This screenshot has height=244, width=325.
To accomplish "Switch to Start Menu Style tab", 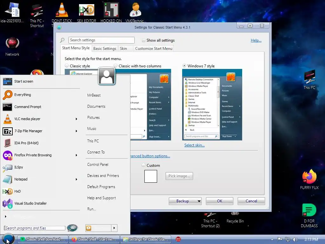I will (76, 48).
